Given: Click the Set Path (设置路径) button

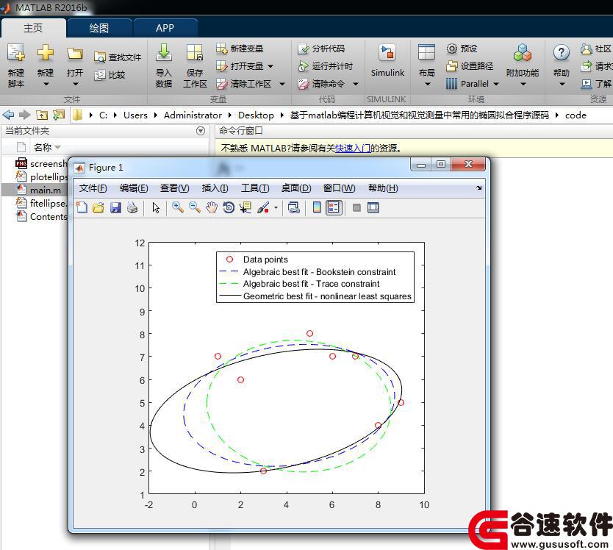Looking at the screenshot, I should (x=470, y=66).
